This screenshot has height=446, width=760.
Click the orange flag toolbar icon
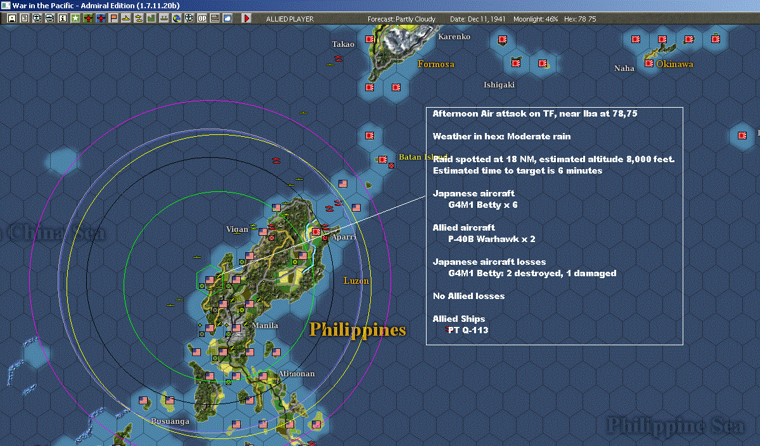pos(113,18)
